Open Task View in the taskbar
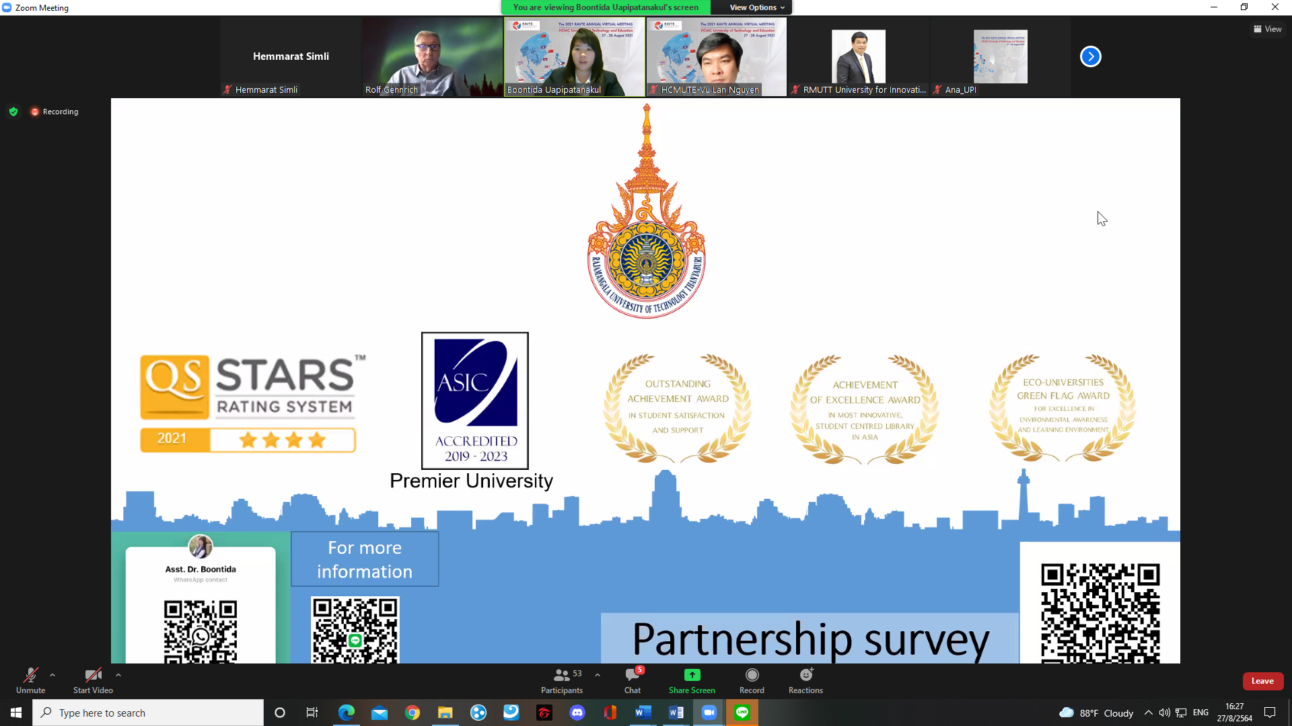 (x=312, y=713)
